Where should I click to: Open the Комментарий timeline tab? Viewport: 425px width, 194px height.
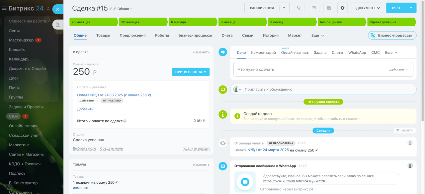pyautogui.click(x=263, y=53)
